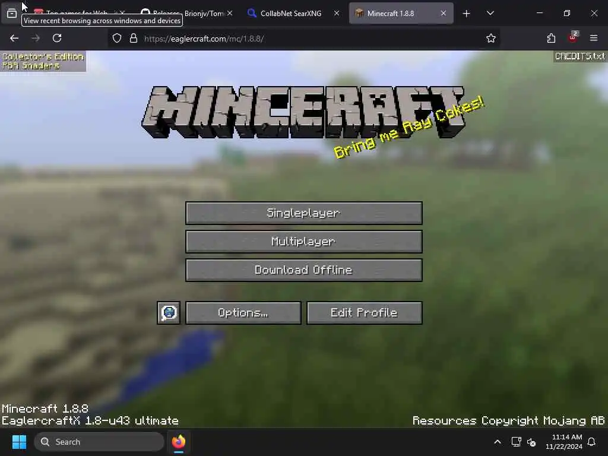Click the Minecraft title logo
Viewport: 608px width, 456px height.
click(302, 112)
